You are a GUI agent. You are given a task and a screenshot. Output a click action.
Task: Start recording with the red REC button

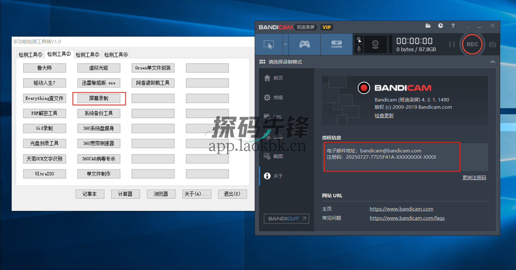472,44
